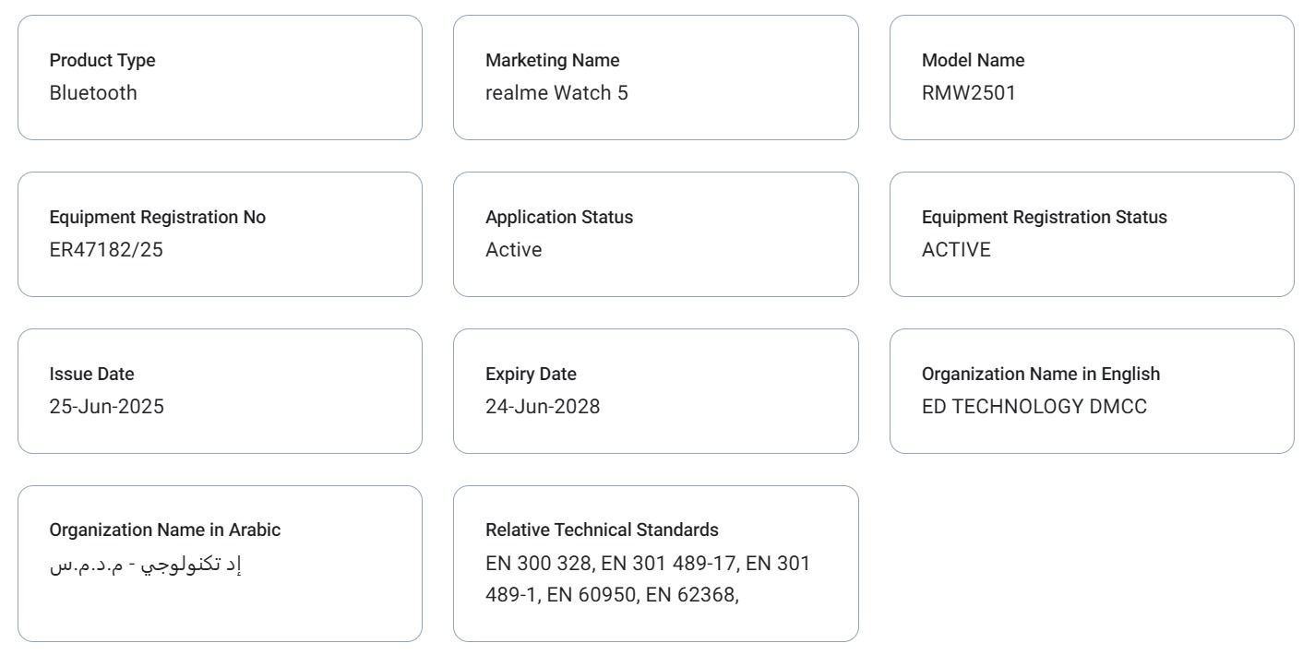
Task: Select registration number 'ER47182/25'
Action: [106, 249]
